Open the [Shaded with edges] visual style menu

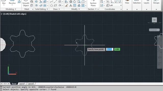[18, 14]
